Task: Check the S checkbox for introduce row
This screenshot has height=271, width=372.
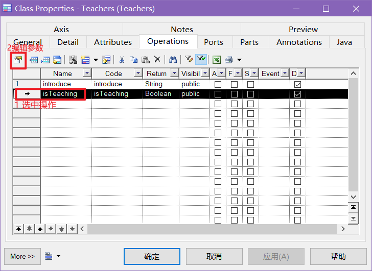Action: [250, 84]
